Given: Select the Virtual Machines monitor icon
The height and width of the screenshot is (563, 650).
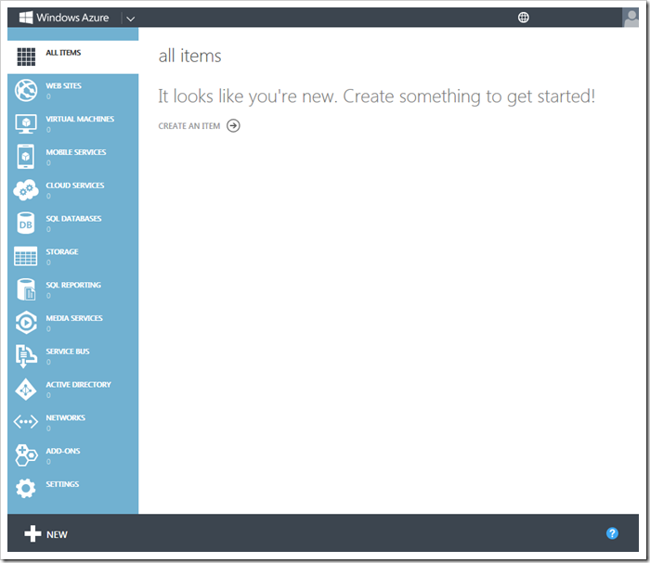Looking at the screenshot, I should click(26, 123).
